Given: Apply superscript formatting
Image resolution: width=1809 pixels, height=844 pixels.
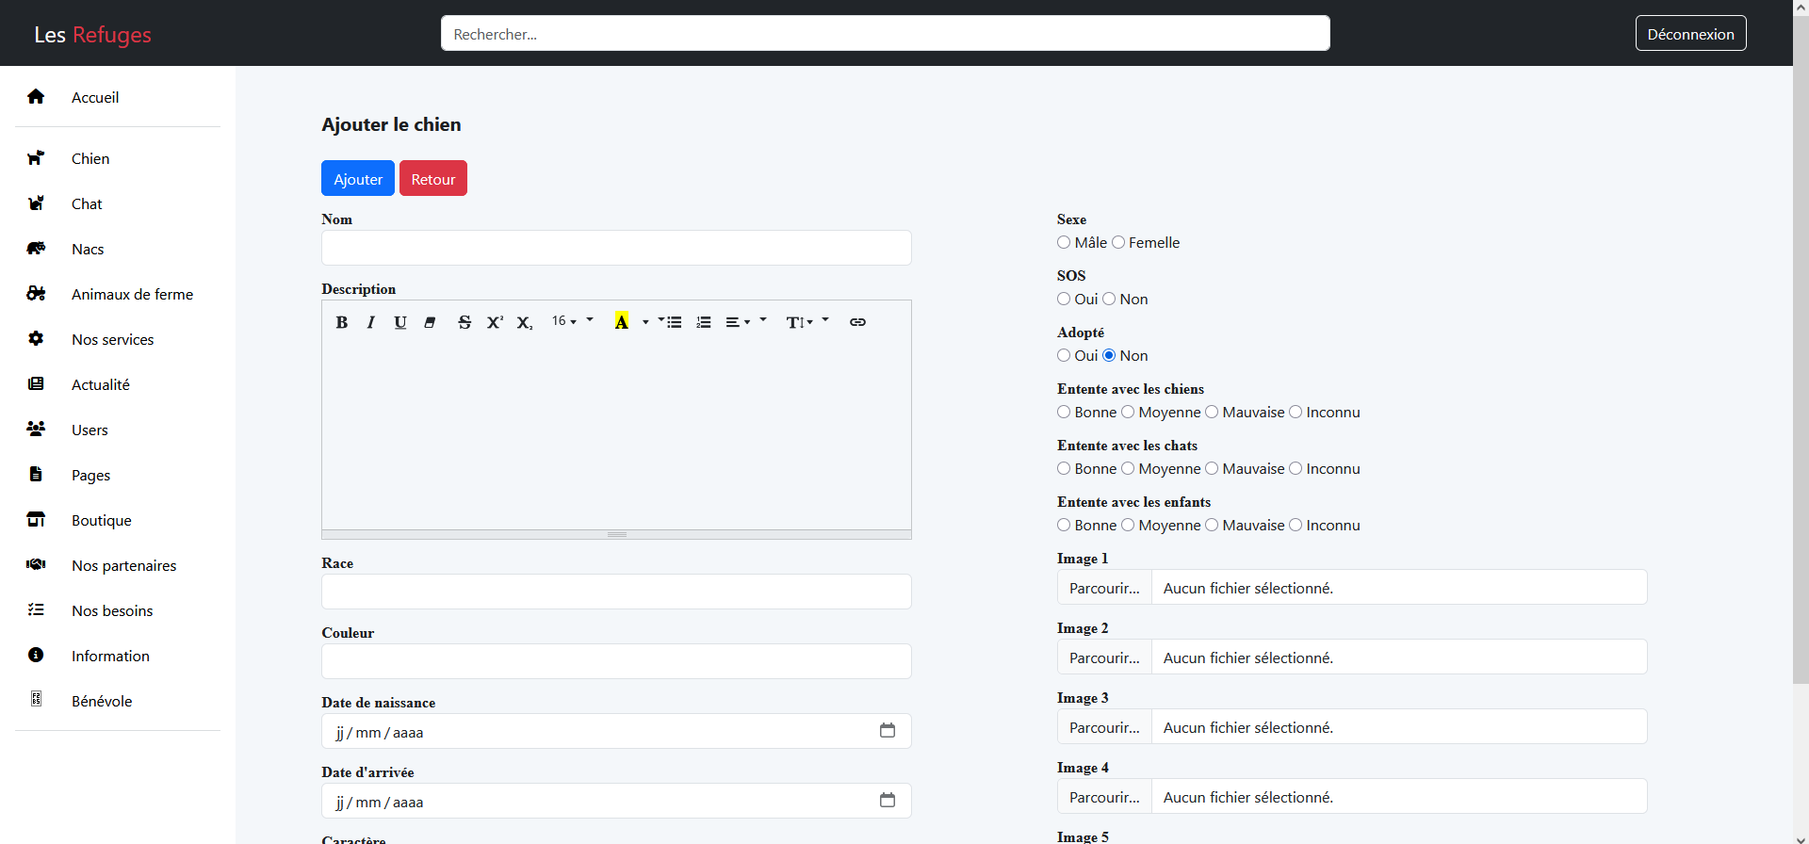Looking at the screenshot, I should tap(495, 322).
